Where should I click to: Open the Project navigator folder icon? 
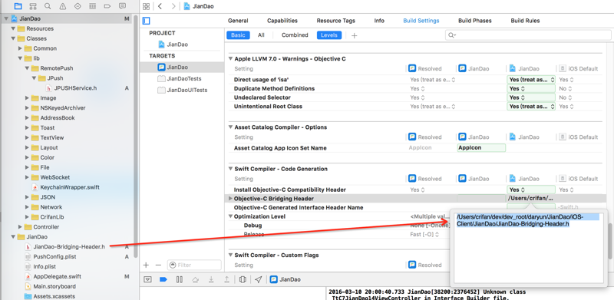click(18, 6)
